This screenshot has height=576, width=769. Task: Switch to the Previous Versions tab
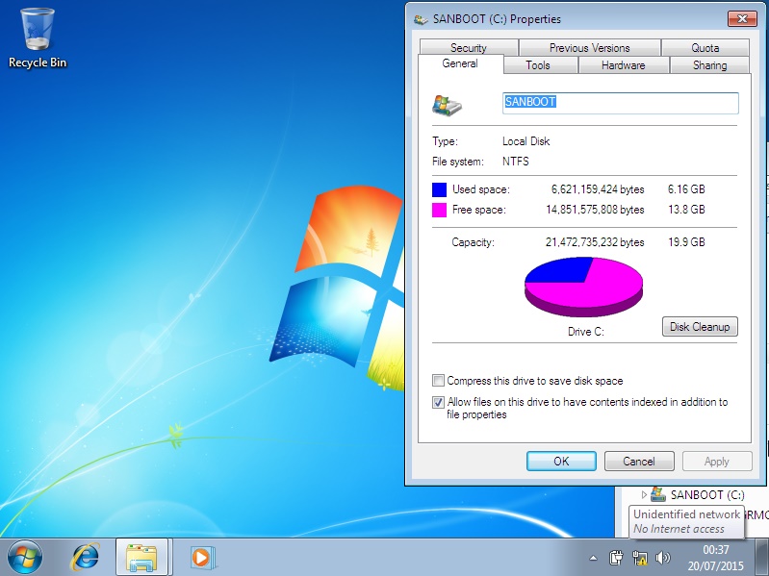589,47
